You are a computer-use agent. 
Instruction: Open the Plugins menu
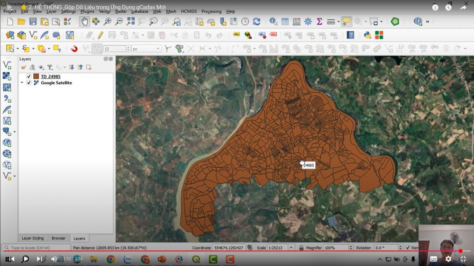[87, 11]
